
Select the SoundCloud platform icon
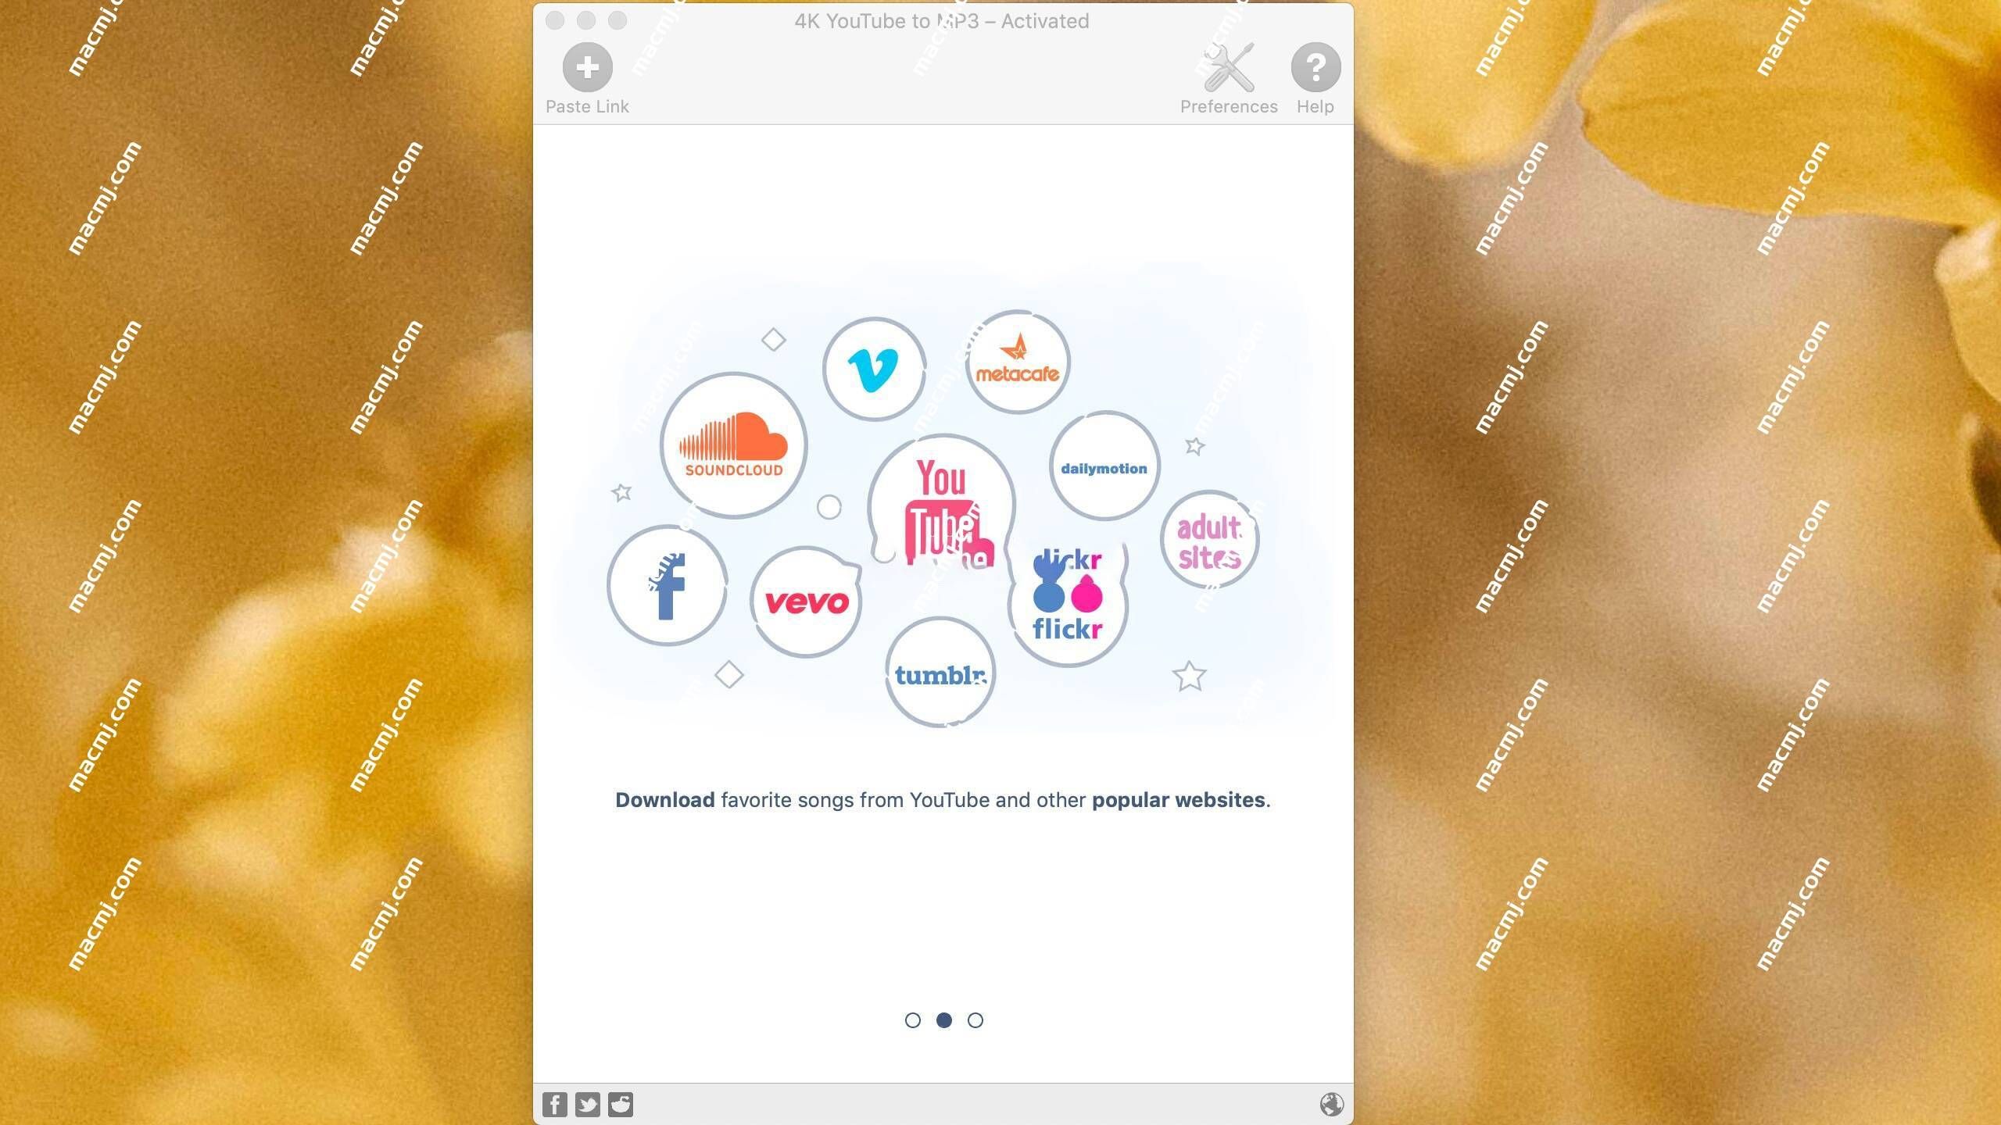point(734,442)
